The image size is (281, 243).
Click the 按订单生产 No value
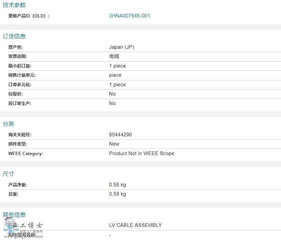(112, 103)
